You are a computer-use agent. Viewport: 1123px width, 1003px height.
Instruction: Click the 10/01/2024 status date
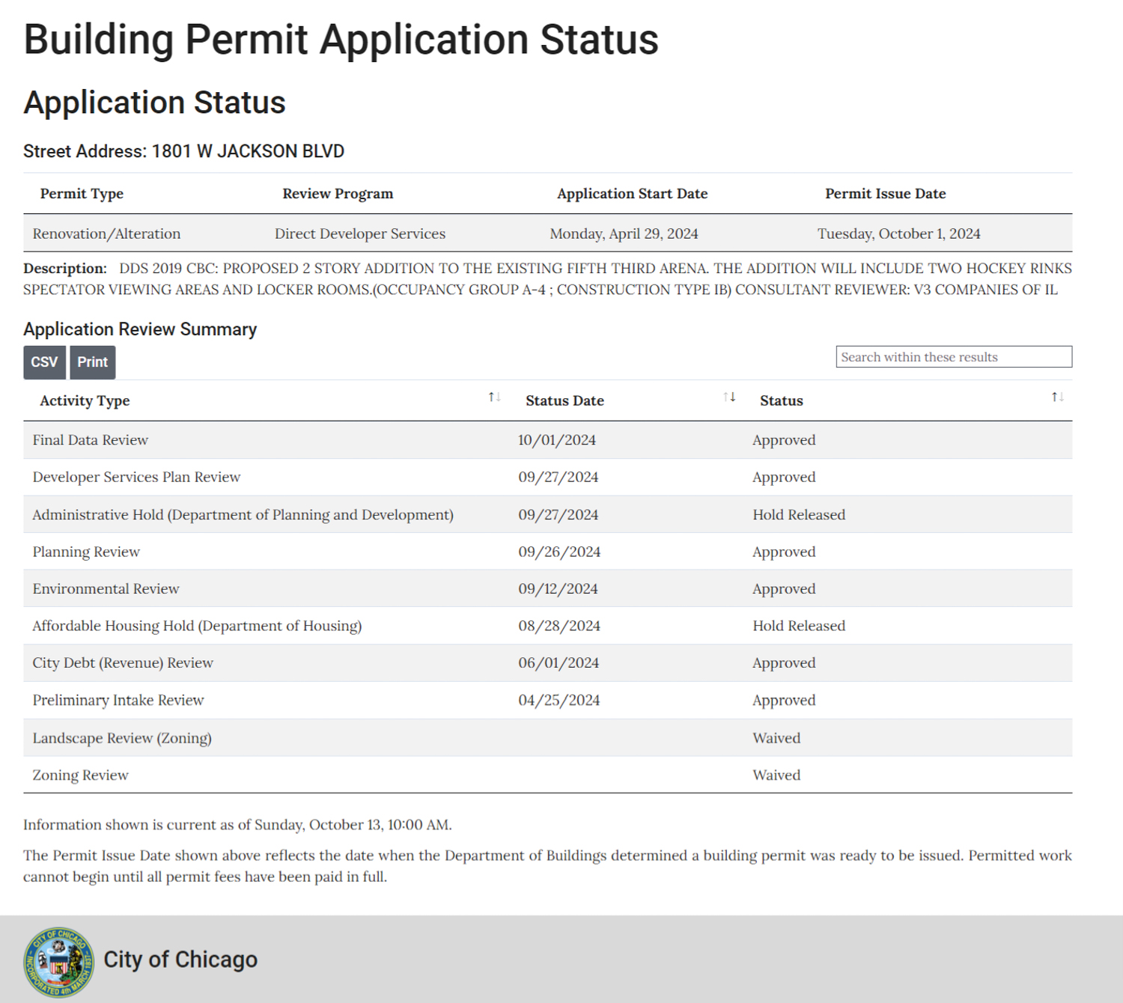click(x=557, y=440)
